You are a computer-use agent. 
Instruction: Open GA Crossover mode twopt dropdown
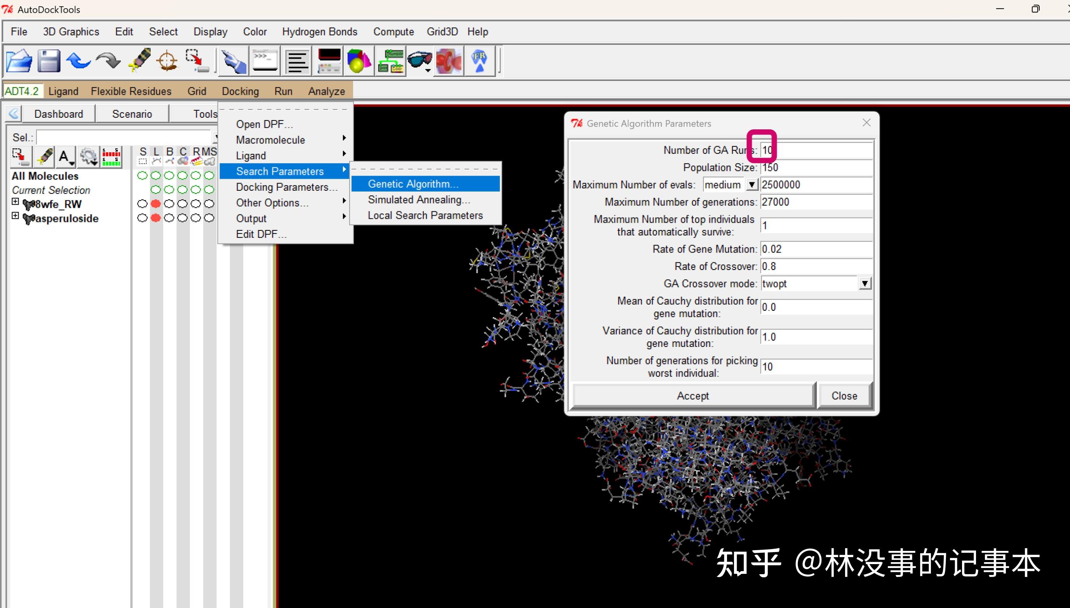865,284
